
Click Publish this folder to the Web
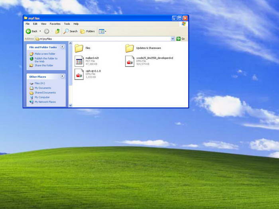click(x=46, y=60)
